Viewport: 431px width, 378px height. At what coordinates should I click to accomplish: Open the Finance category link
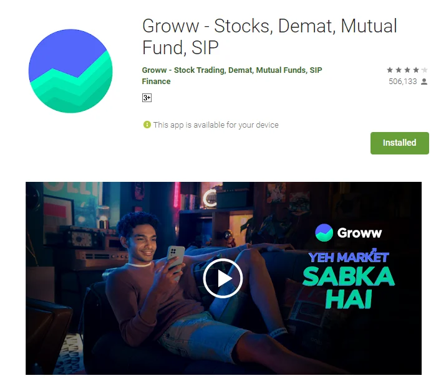coord(156,82)
